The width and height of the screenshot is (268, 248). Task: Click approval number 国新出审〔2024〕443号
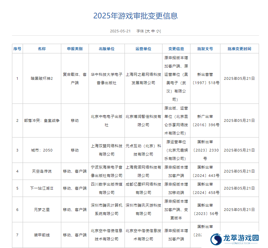click(205, 171)
